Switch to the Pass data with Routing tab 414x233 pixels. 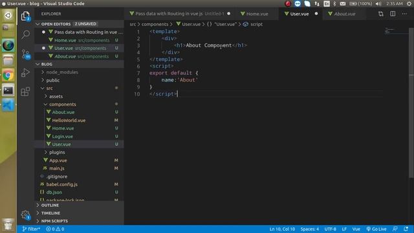[180, 14]
